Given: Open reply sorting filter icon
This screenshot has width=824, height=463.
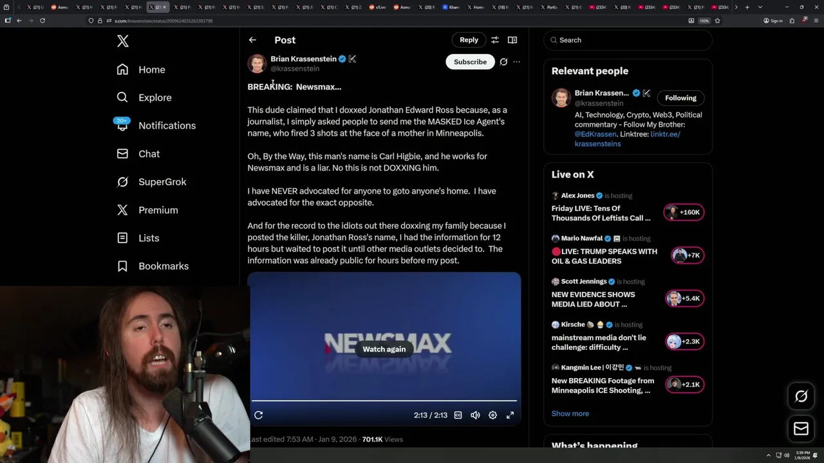Looking at the screenshot, I should point(495,40).
